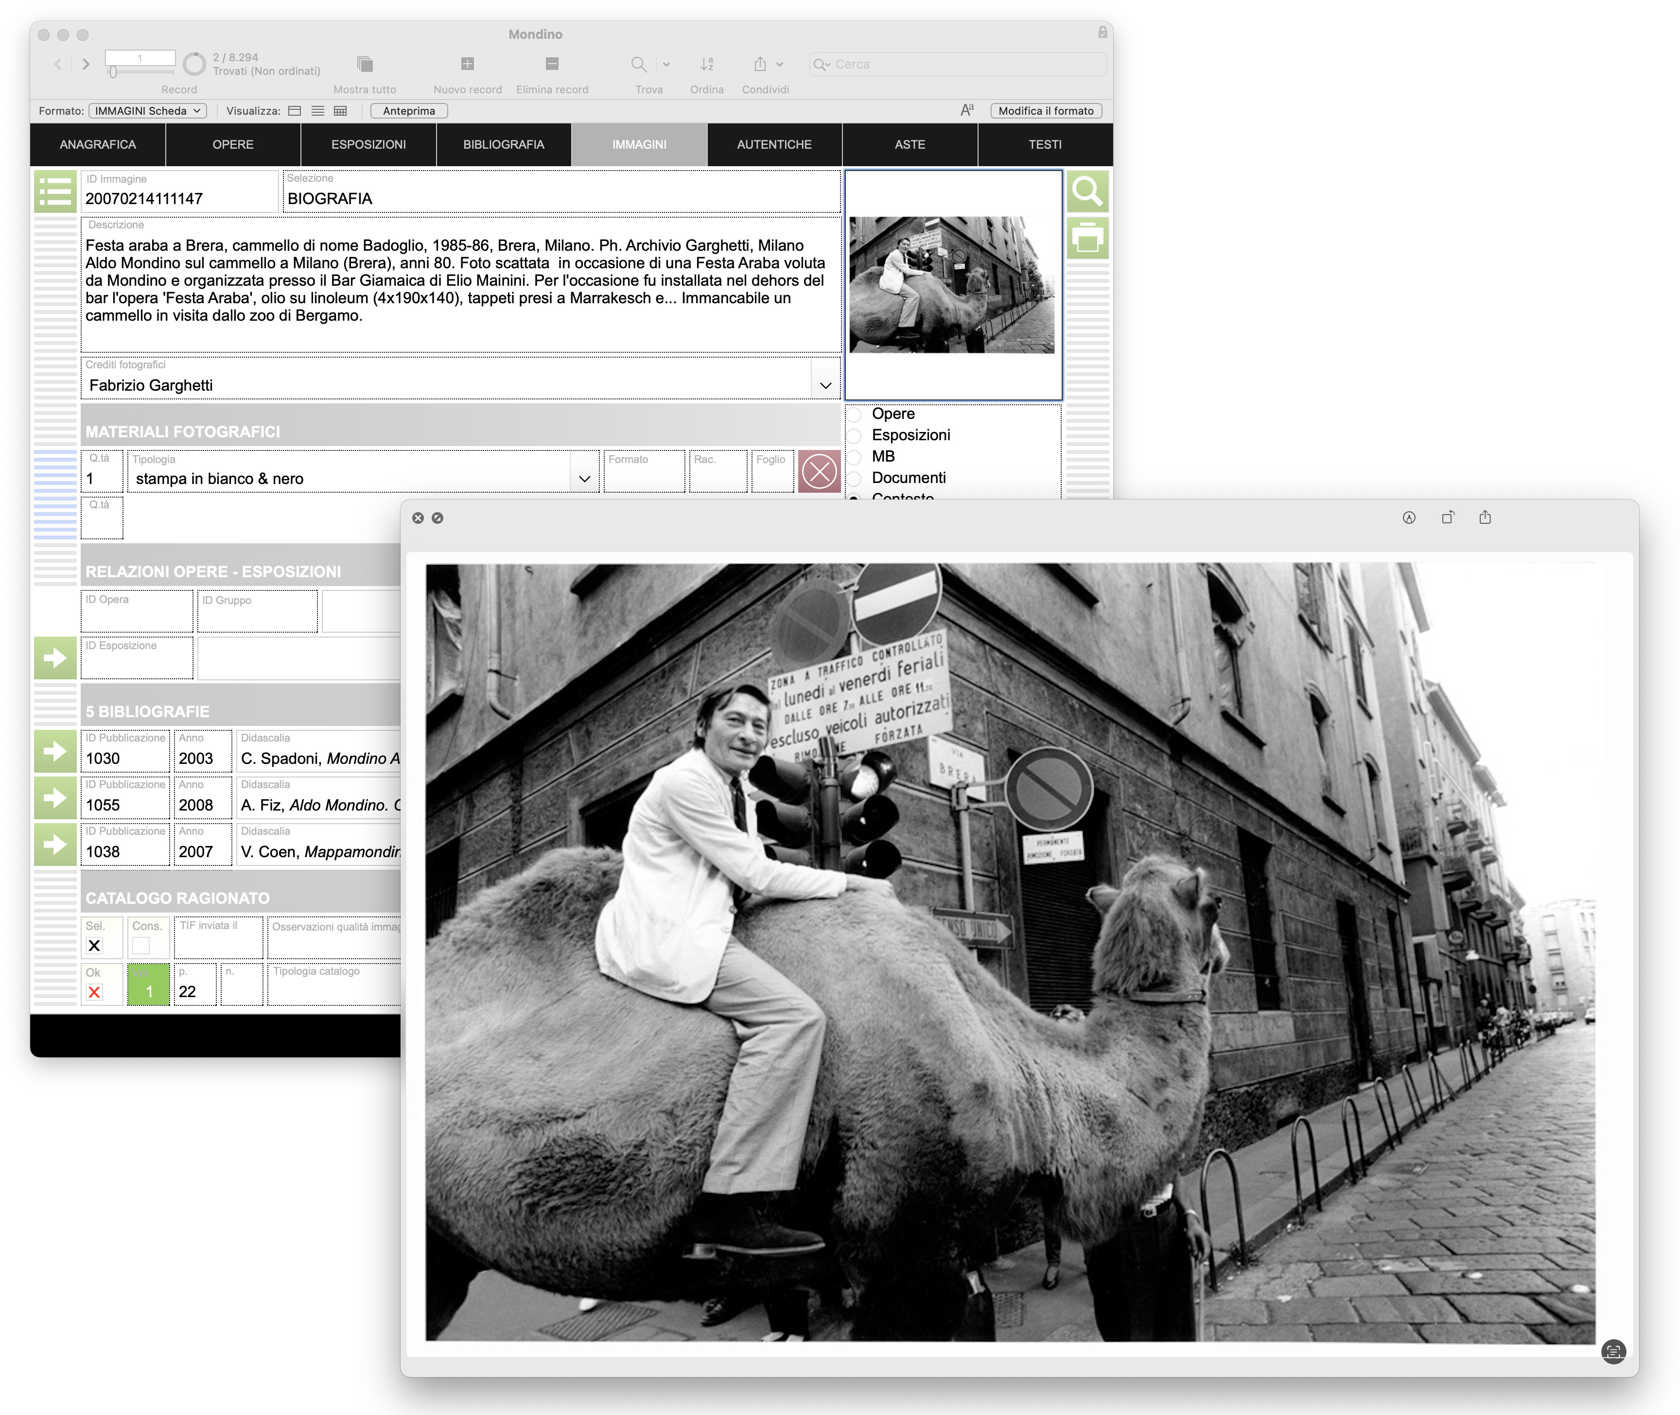The width and height of the screenshot is (1680, 1415).
Task: Click the camel photo thumbnail in the record
Action: pyautogui.click(x=953, y=285)
